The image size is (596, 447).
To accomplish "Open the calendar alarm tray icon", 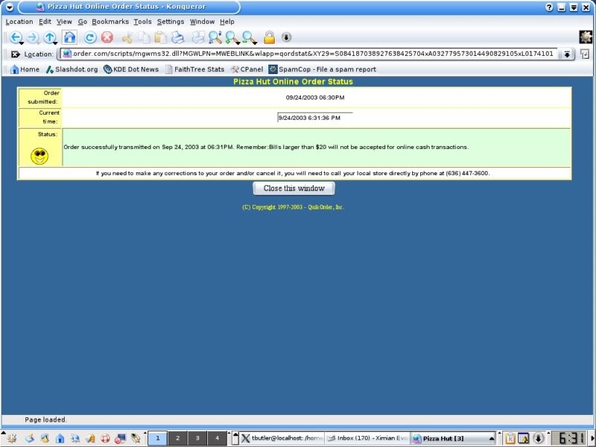I will [x=524, y=438].
